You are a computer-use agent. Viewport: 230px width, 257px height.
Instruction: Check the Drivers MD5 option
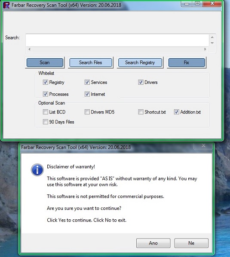(87, 112)
